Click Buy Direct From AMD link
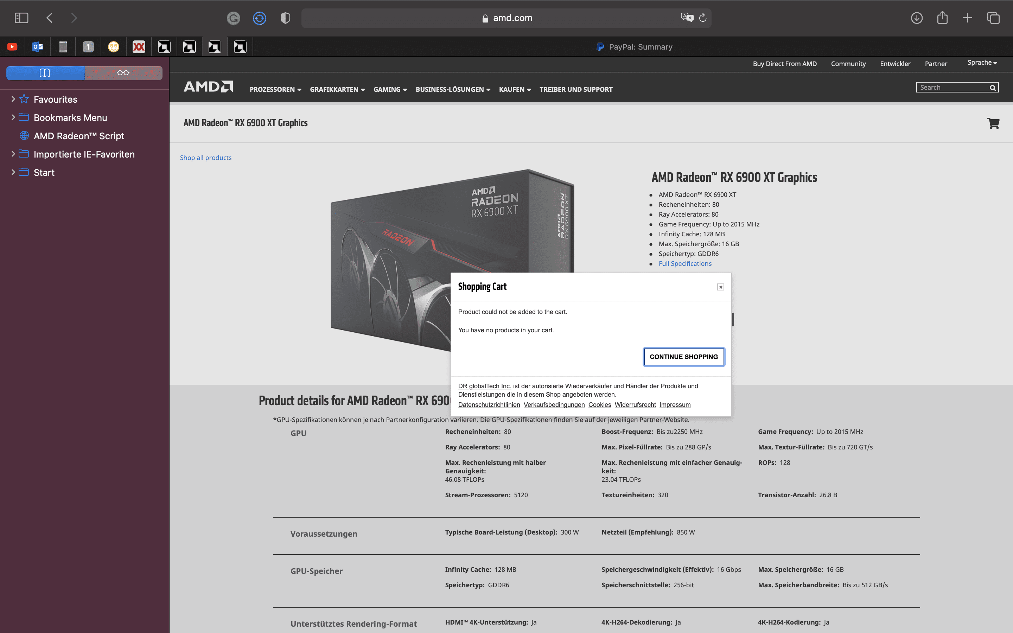This screenshot has height=633, width=1013. 784,64
